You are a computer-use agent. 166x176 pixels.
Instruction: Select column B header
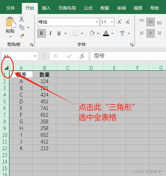coord(45,68)
